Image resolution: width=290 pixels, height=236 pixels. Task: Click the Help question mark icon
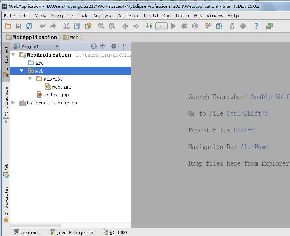[x=256, y=26]
